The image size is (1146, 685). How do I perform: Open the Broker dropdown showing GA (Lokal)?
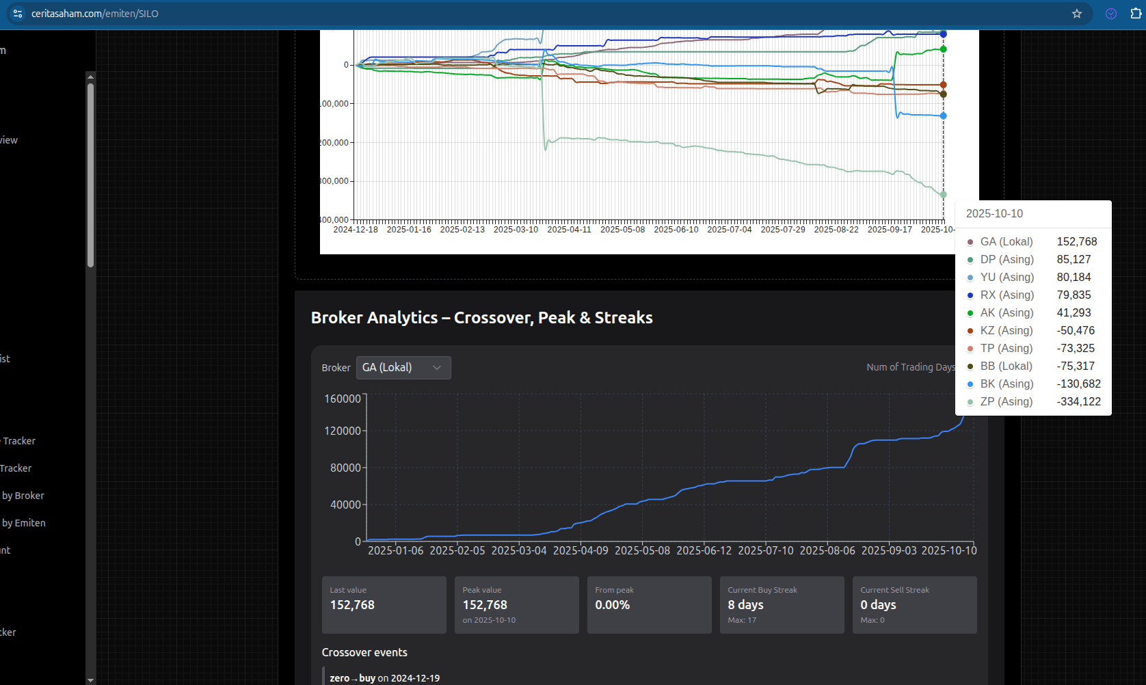[x=403, y=368]
